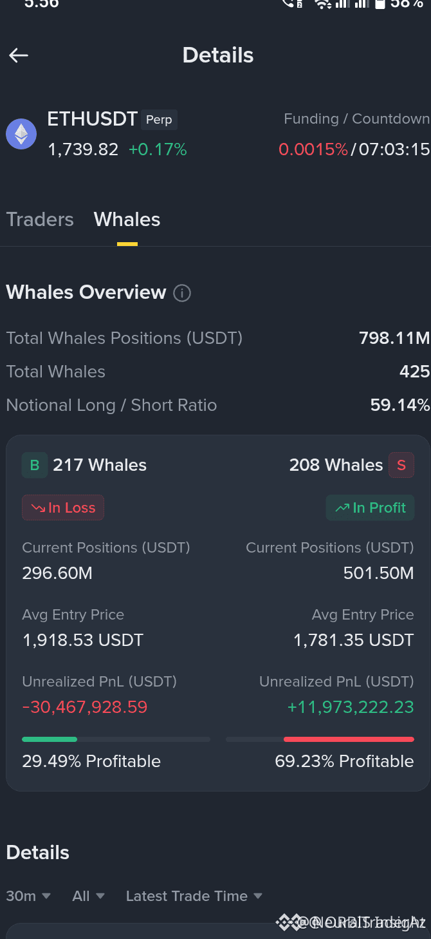The width and height of the screenshot is (431, 939).
Task: Expand the 30m timeframe dropdown
Action: tap(28, 896)
